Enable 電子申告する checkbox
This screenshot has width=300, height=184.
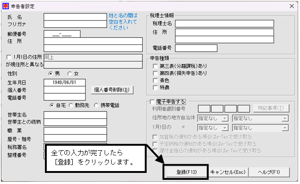coord(152,102)
